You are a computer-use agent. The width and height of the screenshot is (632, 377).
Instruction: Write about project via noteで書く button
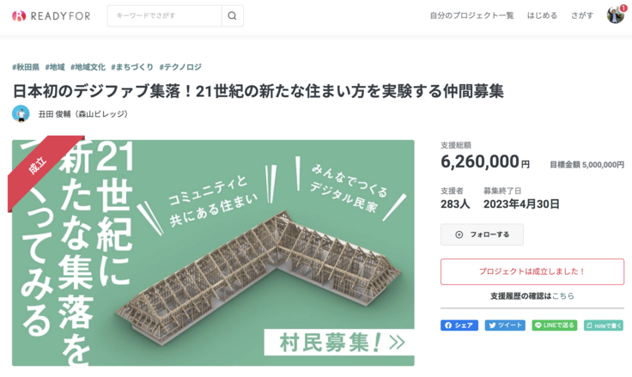coord(604,325)
